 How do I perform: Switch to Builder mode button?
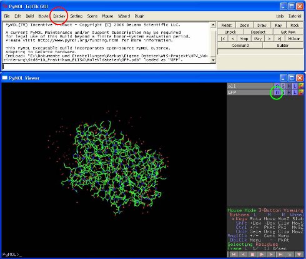pyautogui.click(x=283, y=45)
